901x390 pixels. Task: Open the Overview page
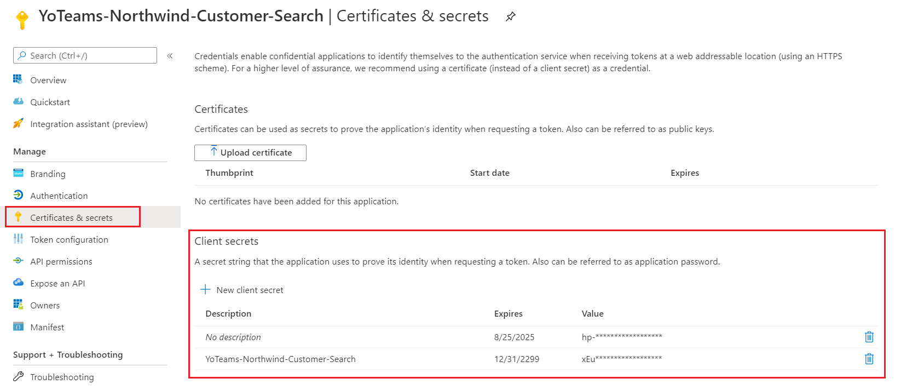point(48,81)
